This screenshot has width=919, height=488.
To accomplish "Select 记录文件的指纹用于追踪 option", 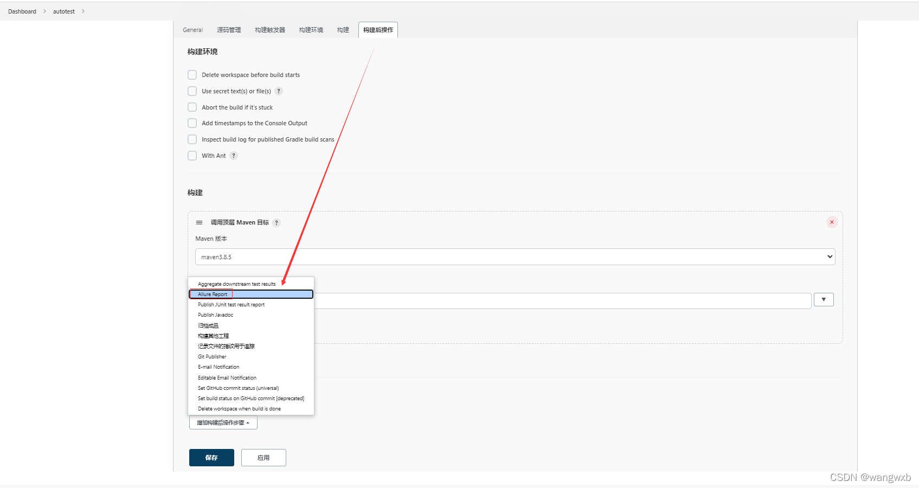I will (x=251, y=346).
